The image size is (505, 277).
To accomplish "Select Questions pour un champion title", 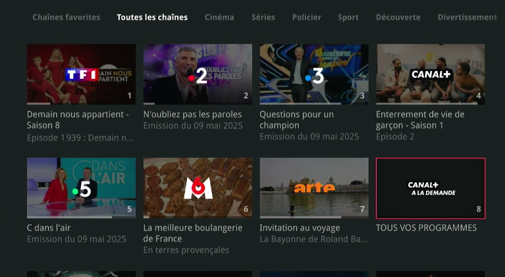I will tap(297, 120).
